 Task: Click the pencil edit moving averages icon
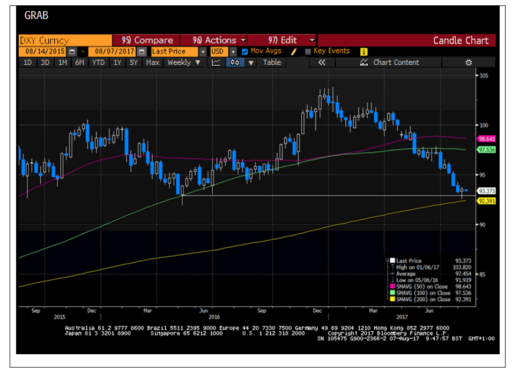pos(294,51)
